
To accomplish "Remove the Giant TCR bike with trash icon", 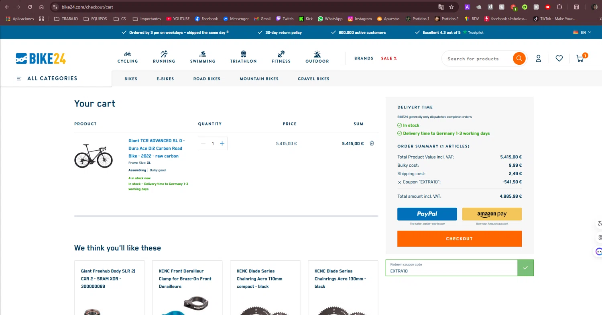I will [372, 143].
